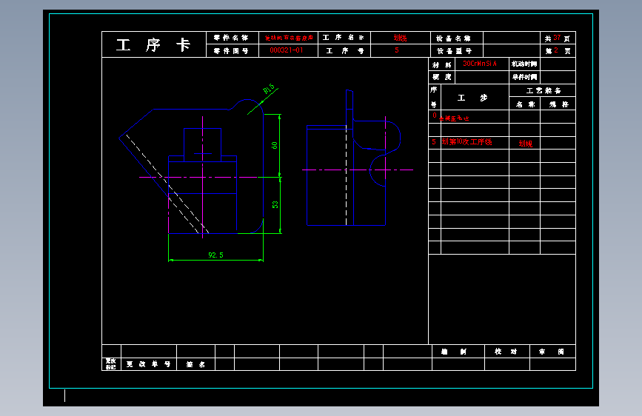This screenshot has width=642, height=416.
Task: Click the red 划规 tool name
Action: [x=525, y=144]
